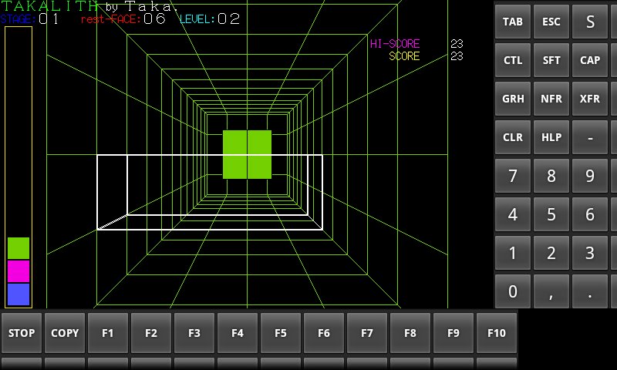
Task: Tap the F5 function key
Action: (281, 333)
